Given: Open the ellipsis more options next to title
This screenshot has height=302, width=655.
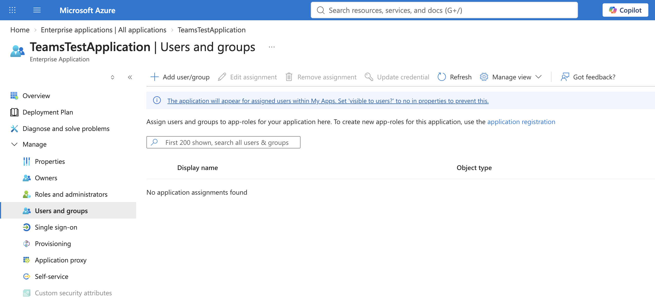Looking at the screenshot, I should coord(272,47).
